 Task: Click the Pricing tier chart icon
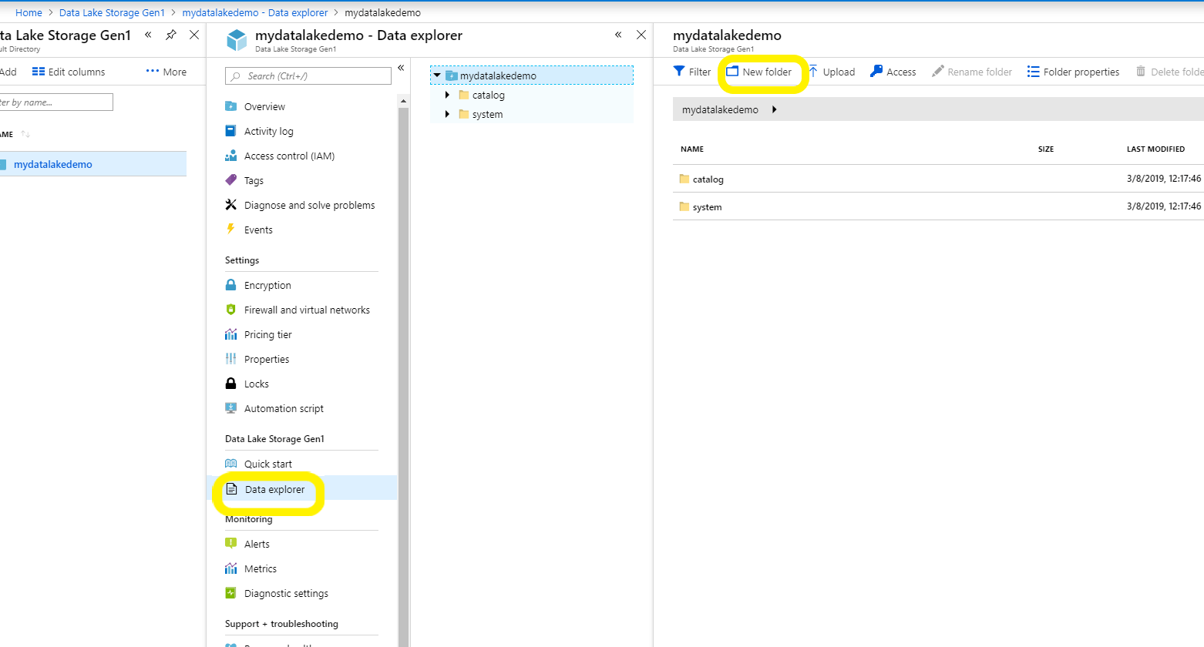[230, 334]
